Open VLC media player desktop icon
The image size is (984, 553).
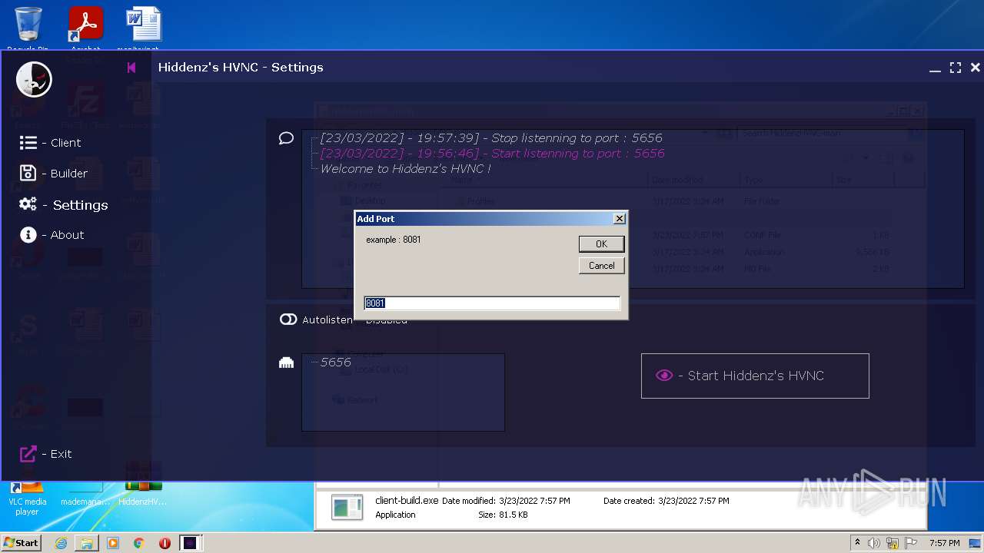click(x=27, y=499)
